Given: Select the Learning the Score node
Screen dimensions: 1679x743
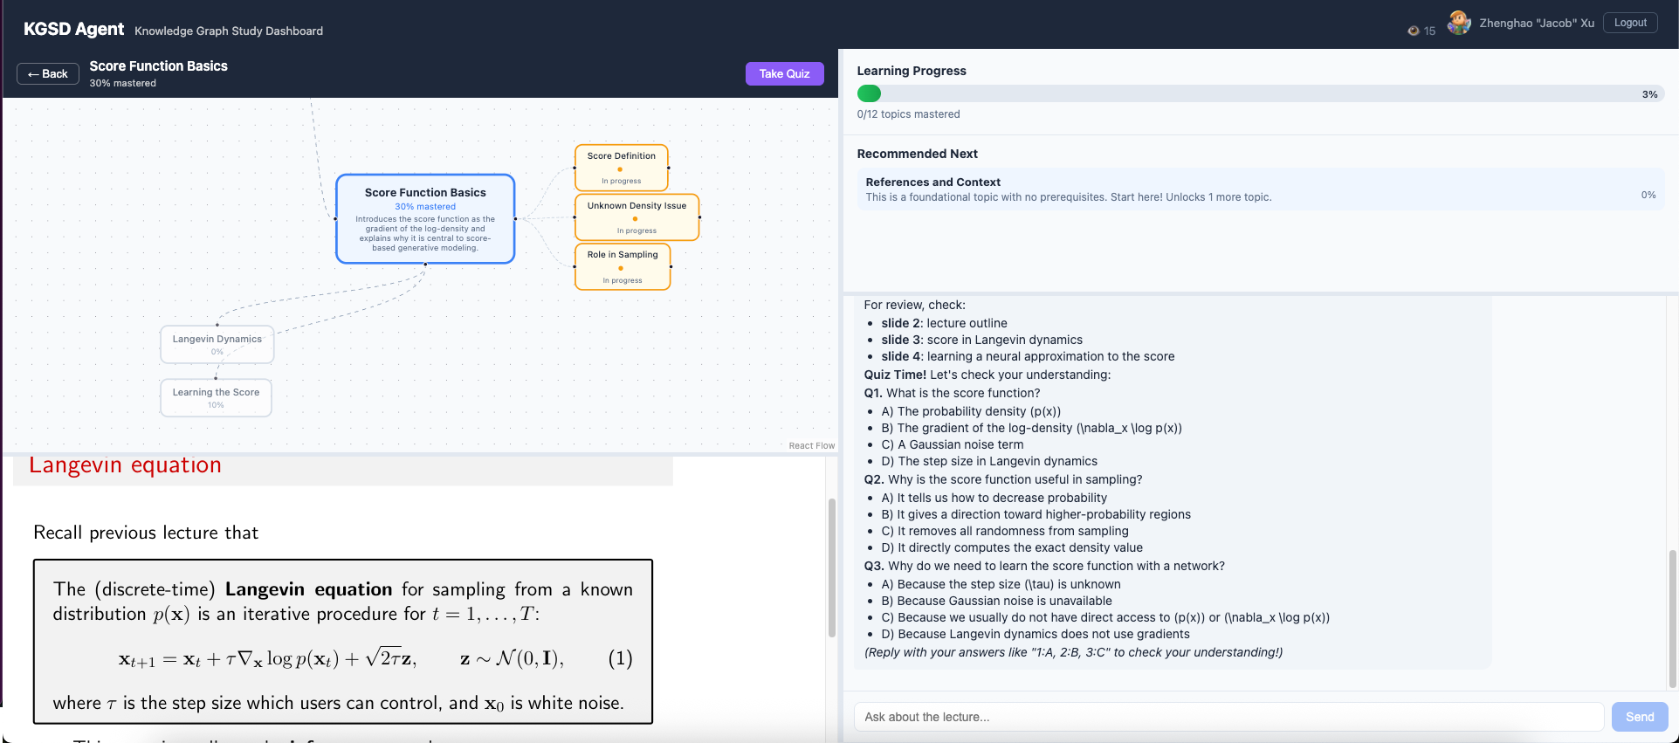Looking at the screenshot, I should [216, 397].
